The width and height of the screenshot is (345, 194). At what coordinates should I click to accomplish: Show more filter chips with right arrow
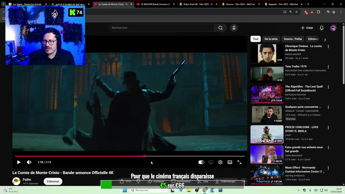click(325, 40)
